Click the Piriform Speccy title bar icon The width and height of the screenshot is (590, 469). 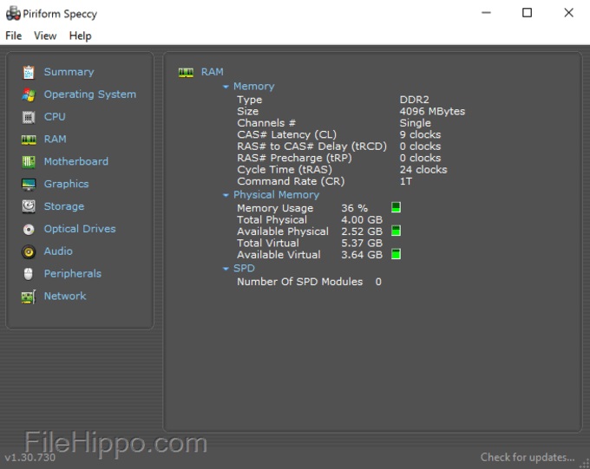click(x=13, y=14)
